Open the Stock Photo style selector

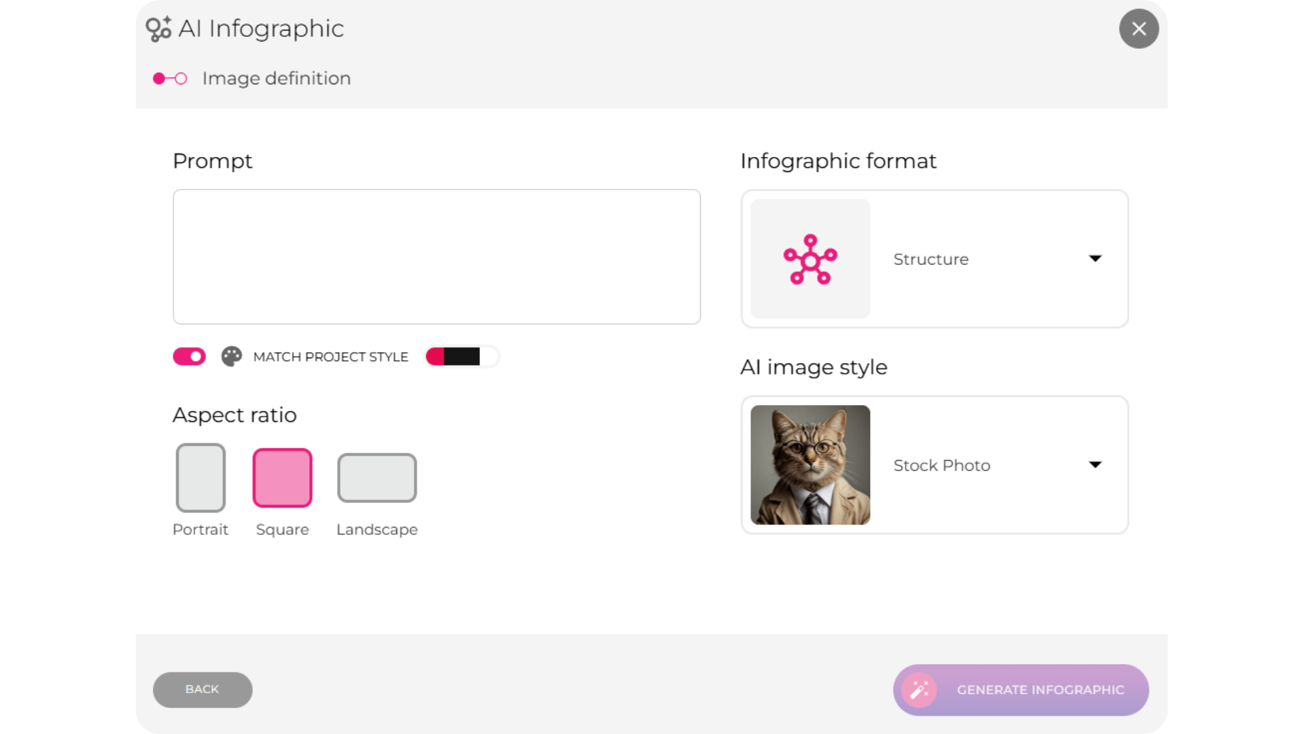pyautogui.click(x=935, y=465)
